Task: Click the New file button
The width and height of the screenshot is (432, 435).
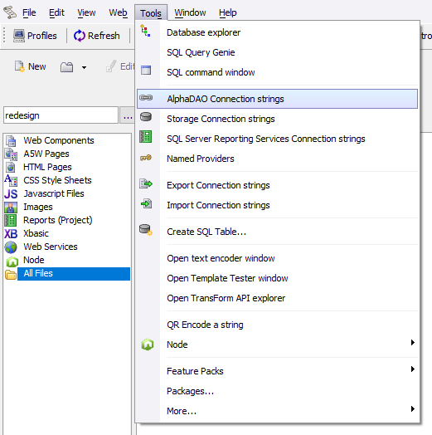Action: (x=30, y=66)
